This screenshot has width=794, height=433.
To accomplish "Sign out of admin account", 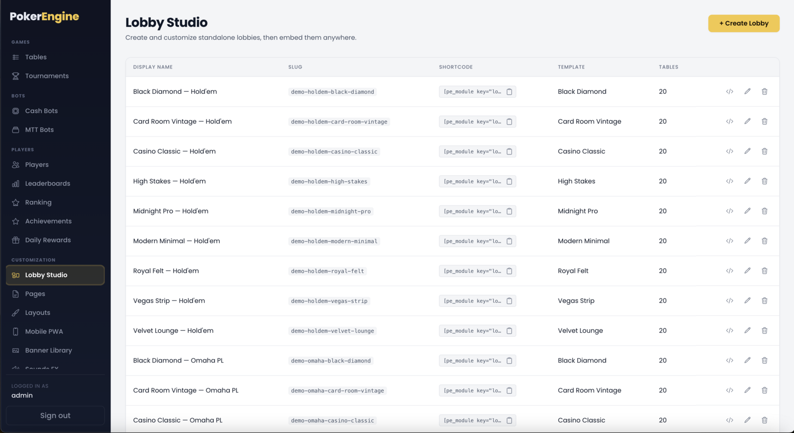I will coord(55,416).
